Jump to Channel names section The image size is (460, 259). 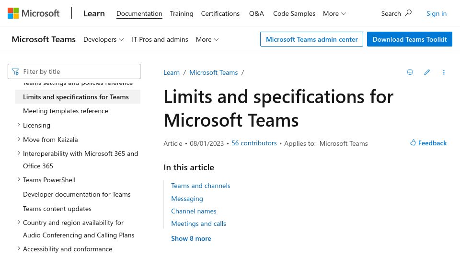click(194, 211)
